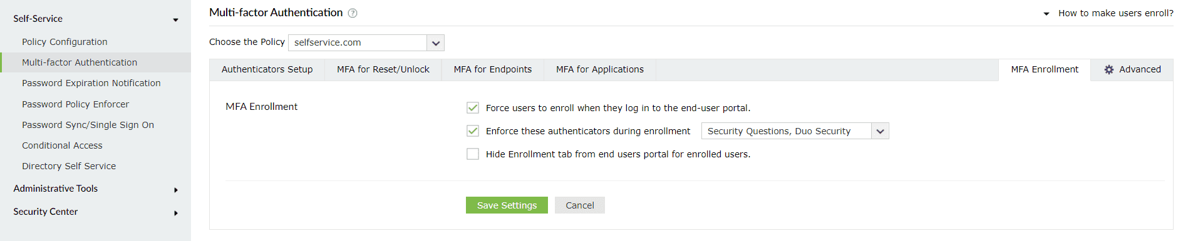Image resolution: width=1188 pixels, height=241 pixels.
Task: Open MFA for Applications tab
Action: (600, 69)
